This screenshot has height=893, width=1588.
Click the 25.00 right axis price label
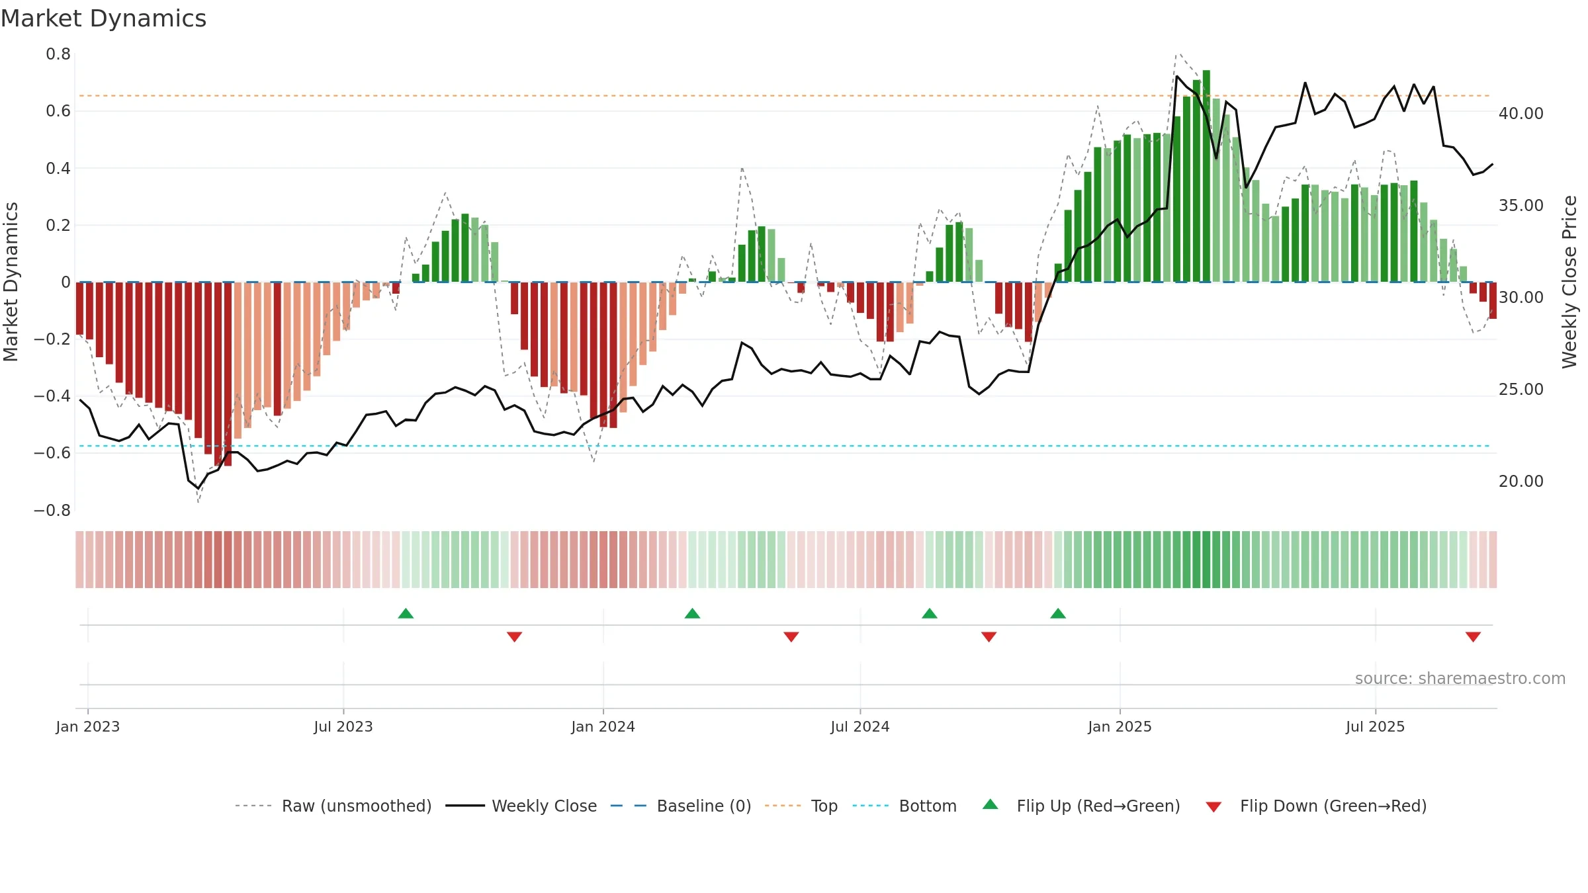coord(1521,390)
